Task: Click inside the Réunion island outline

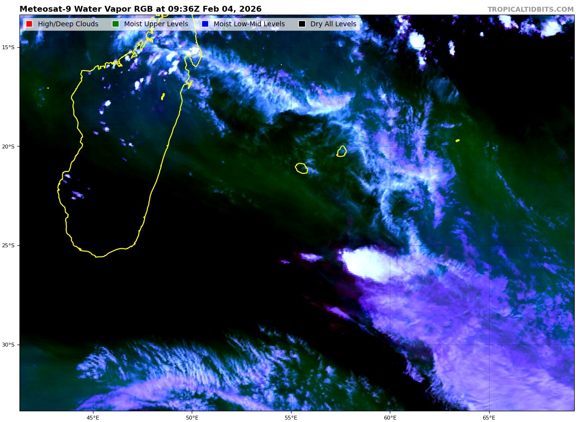Action: [x=302, y=168]
